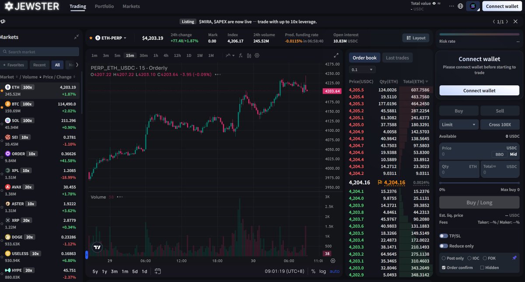
Task: Click the ORDER token icon in markets list
Action: [x=8, y=154]
